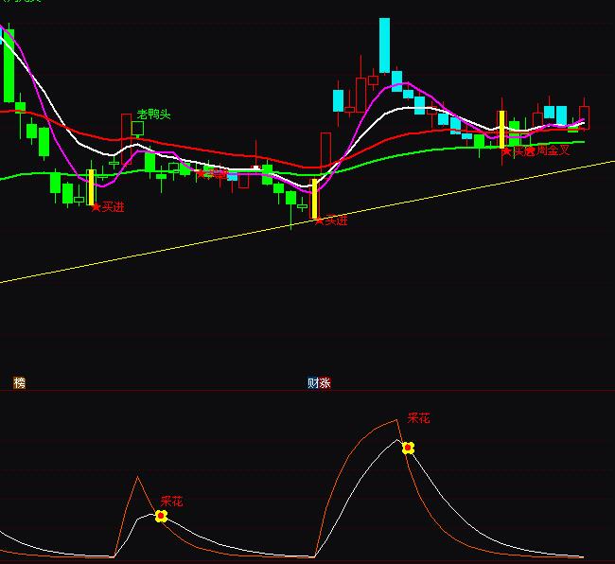Viewport: 615px width, 564px height.
Task: Click the 采花 text on the smaller peak
Action: tap(171, 501)
